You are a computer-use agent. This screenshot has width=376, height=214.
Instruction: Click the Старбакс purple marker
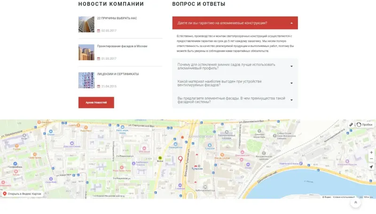[x=180, y=185]
